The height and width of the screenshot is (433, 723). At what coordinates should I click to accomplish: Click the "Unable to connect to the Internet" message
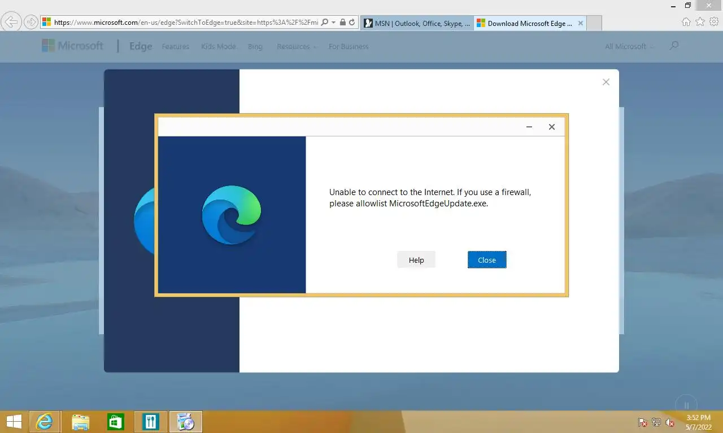pos(430,198)
